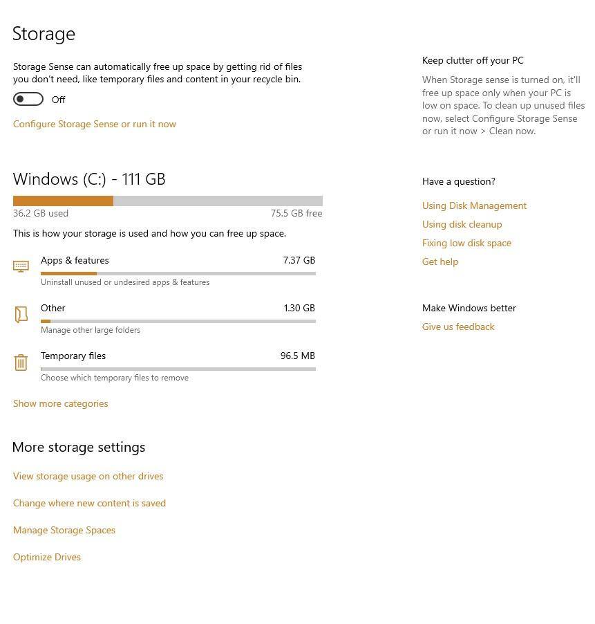Screen dimensions: 595x624
Task: Click the Temporary files trash icon
Action: 21,362
